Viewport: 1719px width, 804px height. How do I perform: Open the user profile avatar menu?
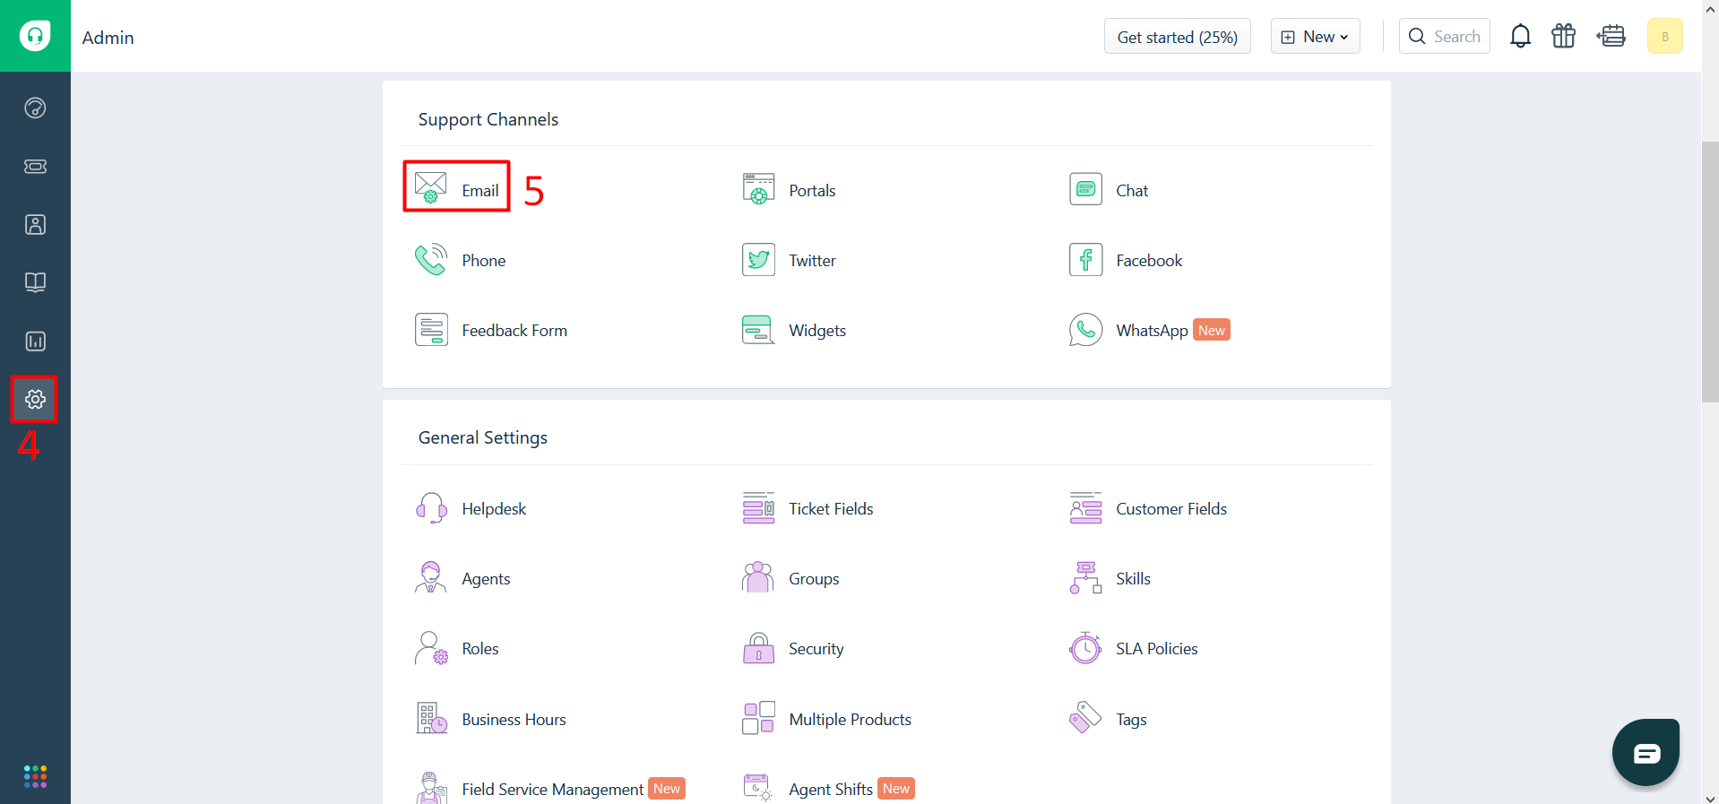tap(1664, 37)
